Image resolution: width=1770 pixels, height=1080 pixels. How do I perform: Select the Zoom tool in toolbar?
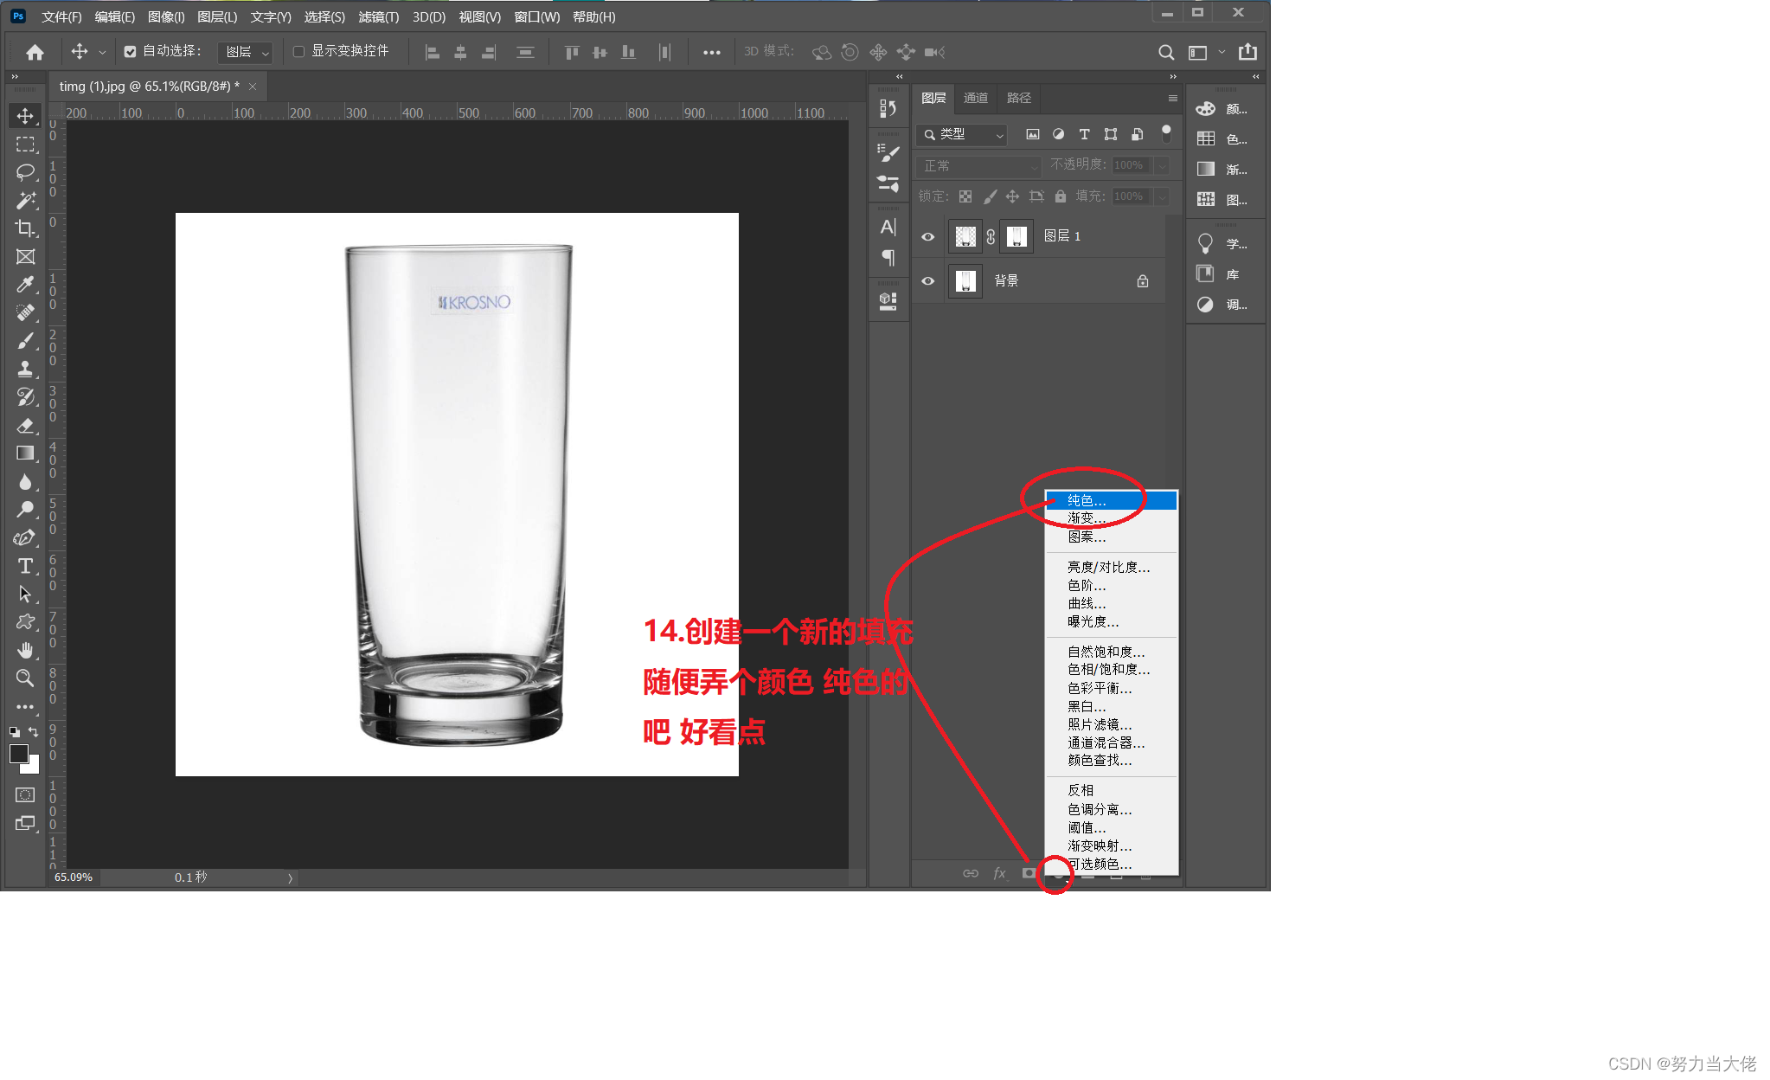[x=25, y=678]
